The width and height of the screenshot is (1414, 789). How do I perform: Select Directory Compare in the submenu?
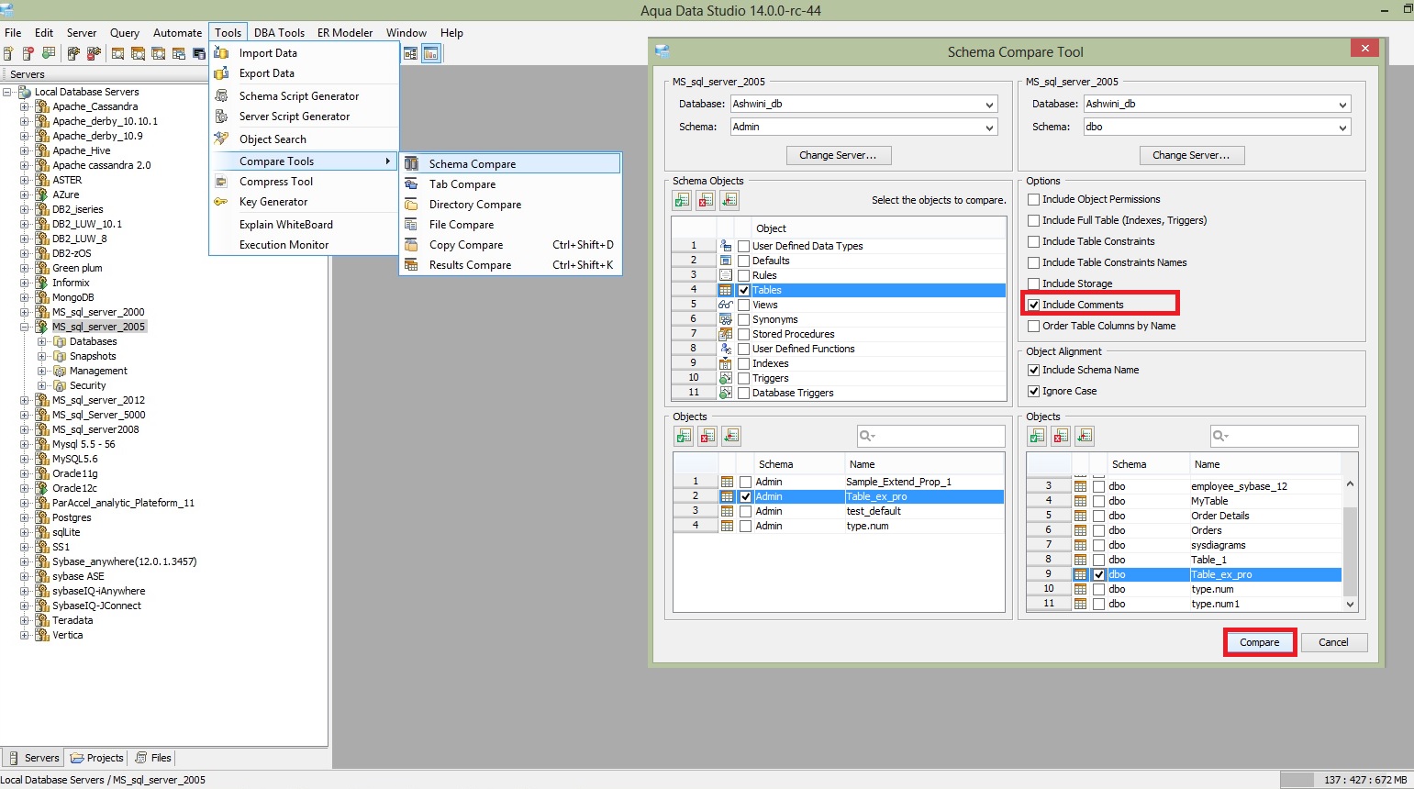[x=511, y=205]
